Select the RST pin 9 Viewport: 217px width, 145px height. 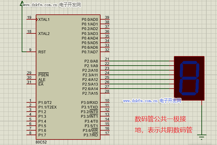coord(31,52)
